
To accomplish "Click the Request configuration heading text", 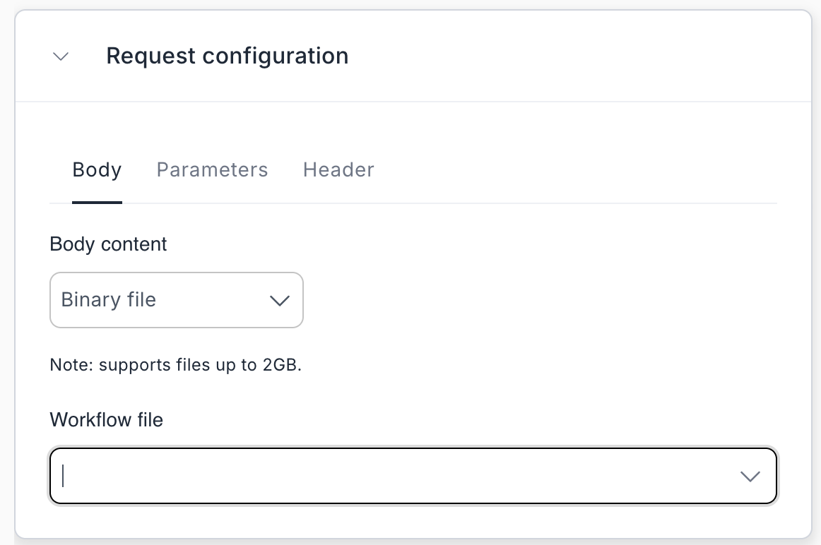I will coord(227,56).
